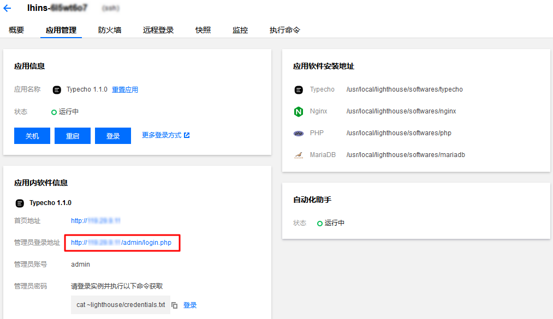The height and width of the screenshot is (319, 553).
Task: Click the PHP logo icon
Action: (299, 133)
